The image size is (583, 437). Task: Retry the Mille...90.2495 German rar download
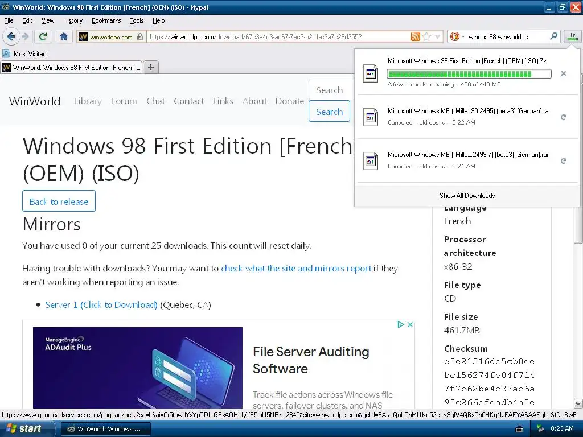coord(563,117)
